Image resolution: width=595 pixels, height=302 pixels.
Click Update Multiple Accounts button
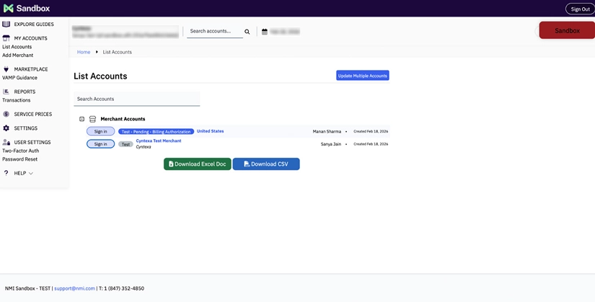tap(362, 76)
